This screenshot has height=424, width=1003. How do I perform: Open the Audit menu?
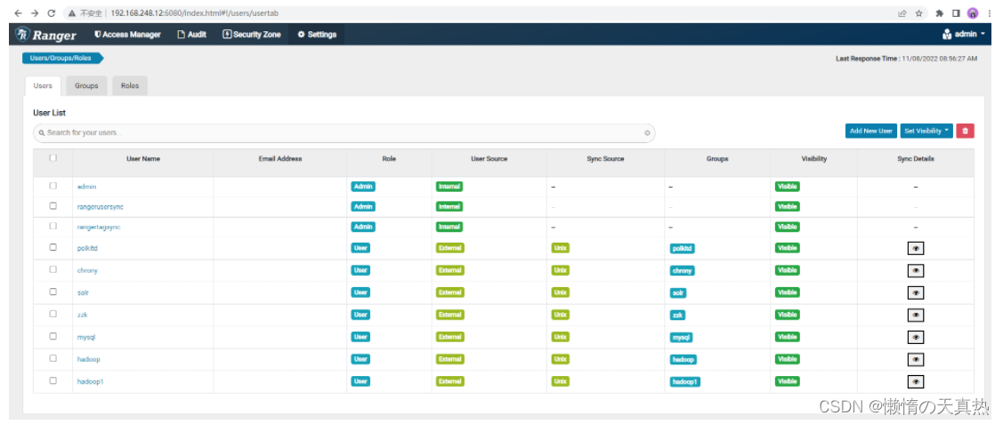(192, 35)
